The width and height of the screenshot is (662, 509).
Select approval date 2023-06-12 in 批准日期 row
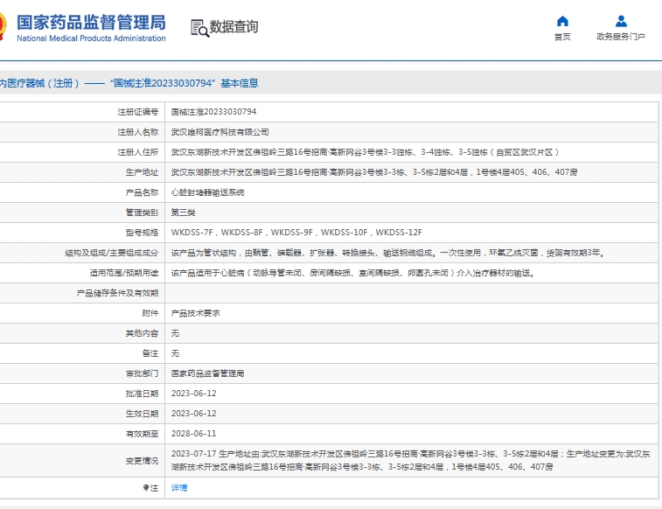click(194, 394)
